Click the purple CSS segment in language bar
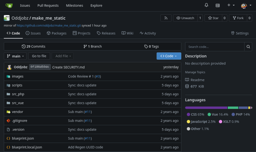256x152 pixels. [x=206, y=108]
